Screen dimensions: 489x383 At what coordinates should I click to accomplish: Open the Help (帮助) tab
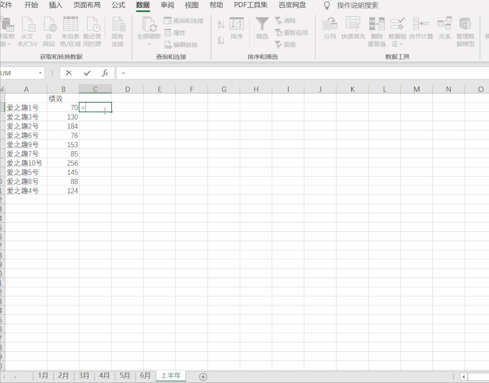(x=216, y=5)
